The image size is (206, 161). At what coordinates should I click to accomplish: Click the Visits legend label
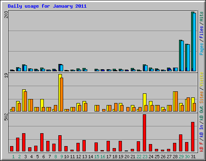pyautogui.click(x=201, y=80)
